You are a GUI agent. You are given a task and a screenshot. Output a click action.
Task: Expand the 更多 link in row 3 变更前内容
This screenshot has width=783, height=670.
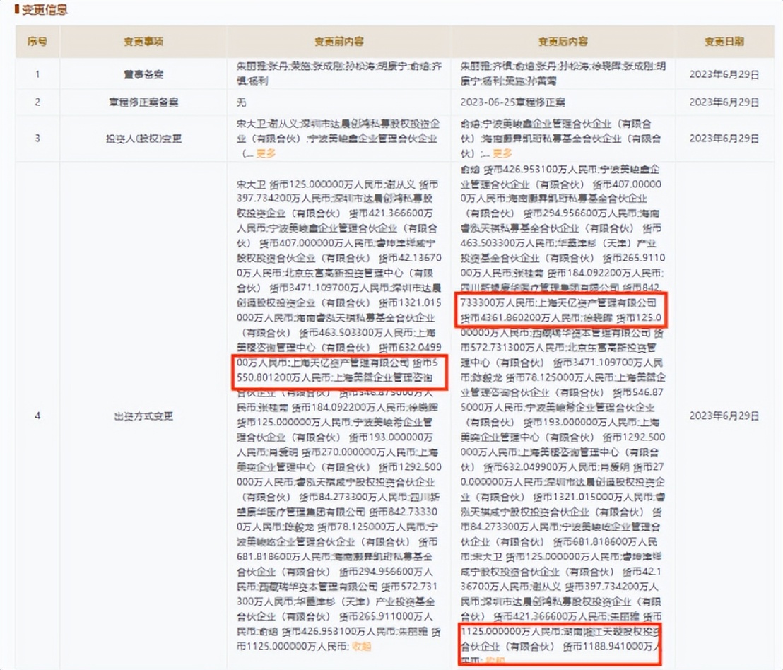[265, 153]
